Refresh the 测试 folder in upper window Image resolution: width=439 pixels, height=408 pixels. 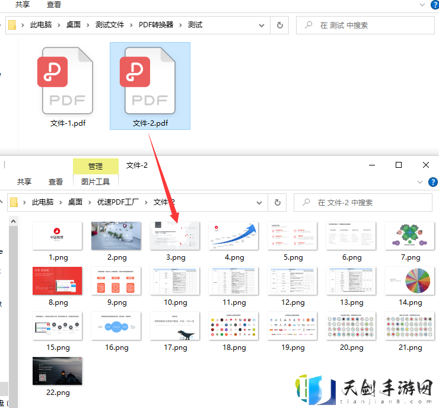tap(279, 25)
